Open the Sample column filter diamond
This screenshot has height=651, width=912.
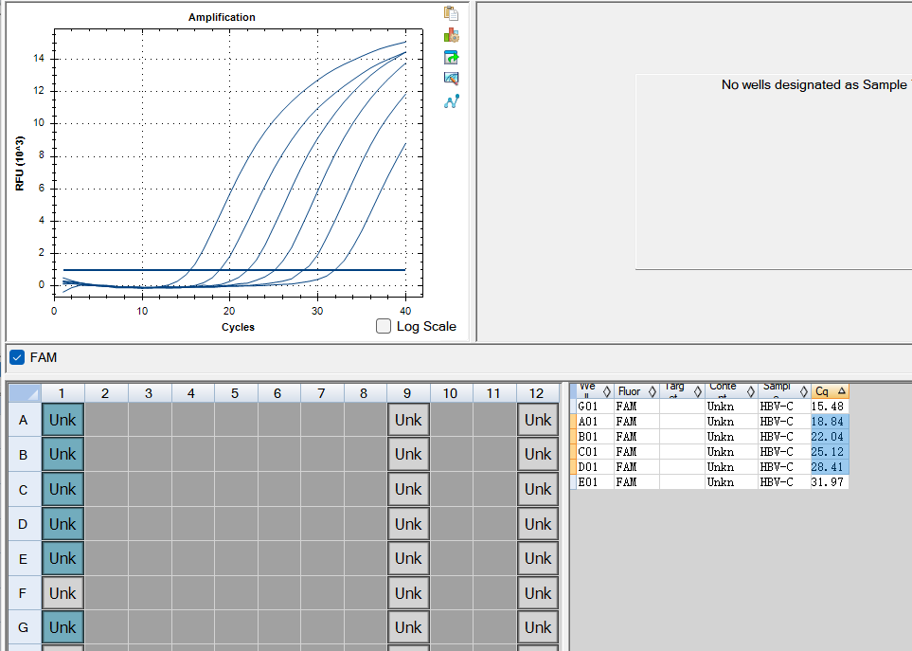[803, 391]
